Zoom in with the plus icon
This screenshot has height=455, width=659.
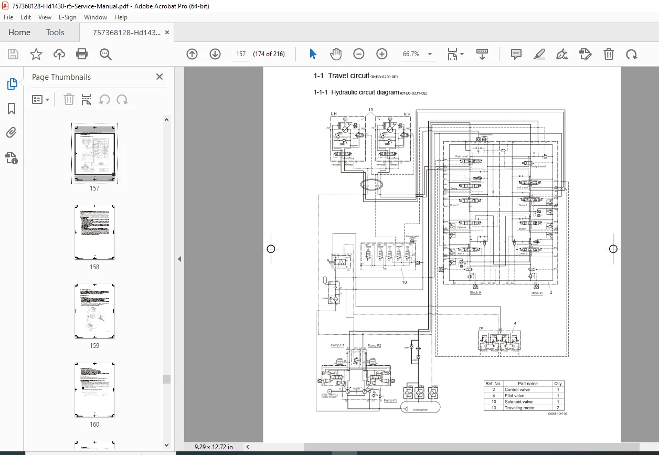(381, 54)
